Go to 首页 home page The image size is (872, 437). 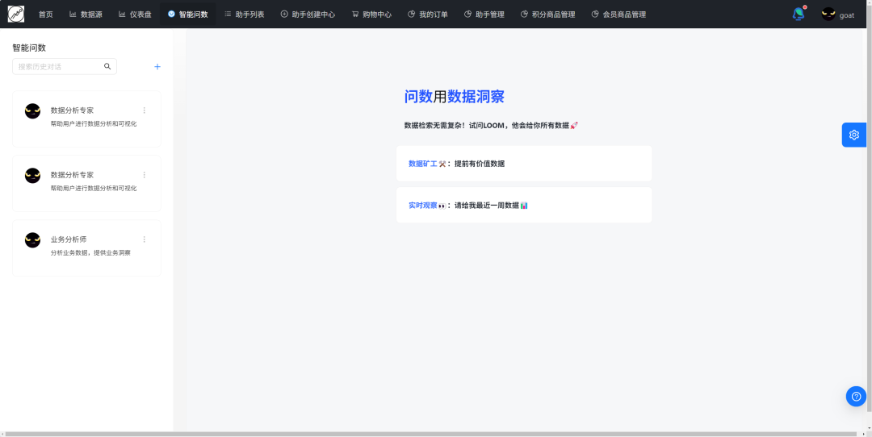pyautogui.click(x=45, y=15)
